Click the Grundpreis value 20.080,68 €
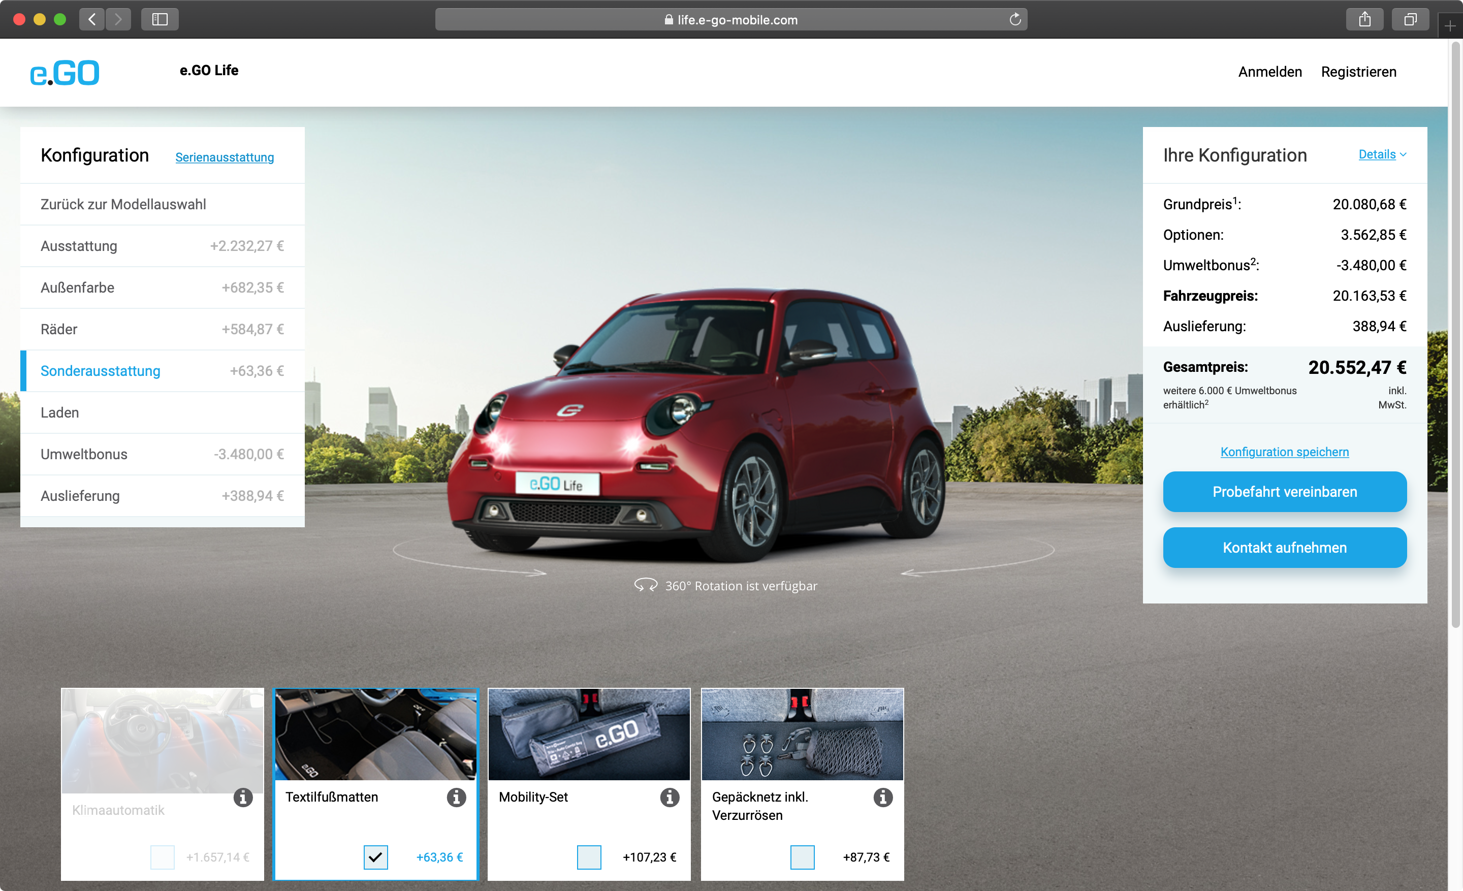Image resolution: width=1463 pixels, height=891 pixels. pyautogui.click(x=1369, y=204)
